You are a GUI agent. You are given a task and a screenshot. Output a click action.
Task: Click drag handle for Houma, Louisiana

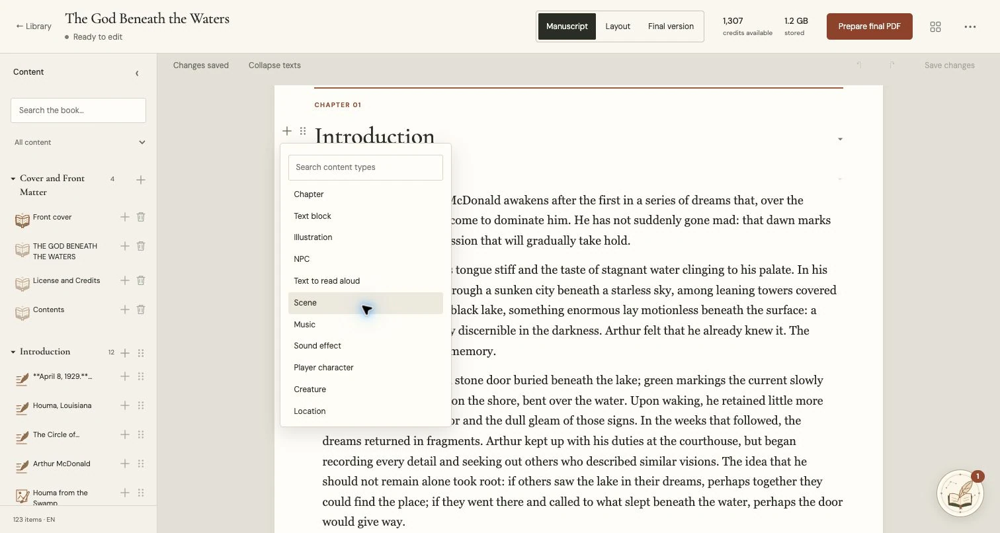tap(141, 405)
